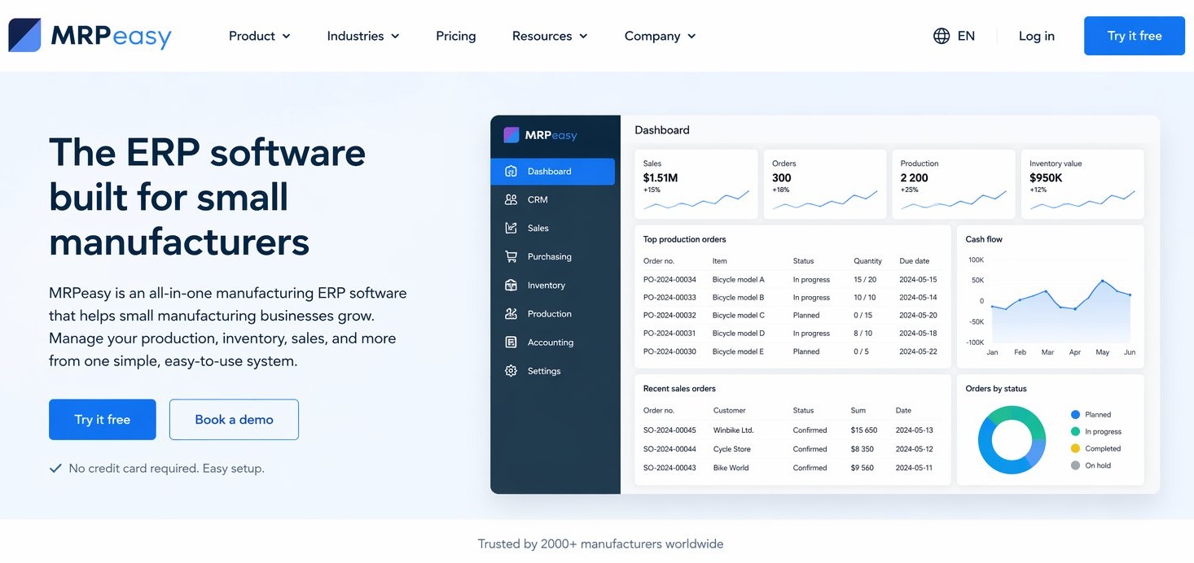Select the Pricing menu item
This screenshot has height=563, width=1194.
tap(455, 36)
